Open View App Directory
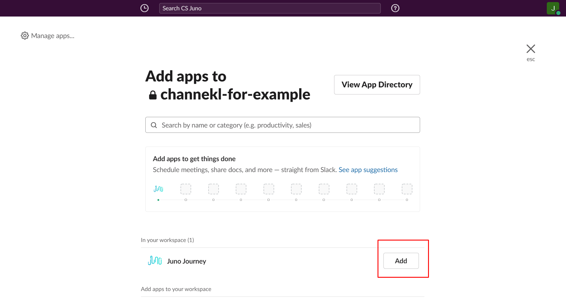Screen dimensions: 566x304 click(x=377, y=85)
